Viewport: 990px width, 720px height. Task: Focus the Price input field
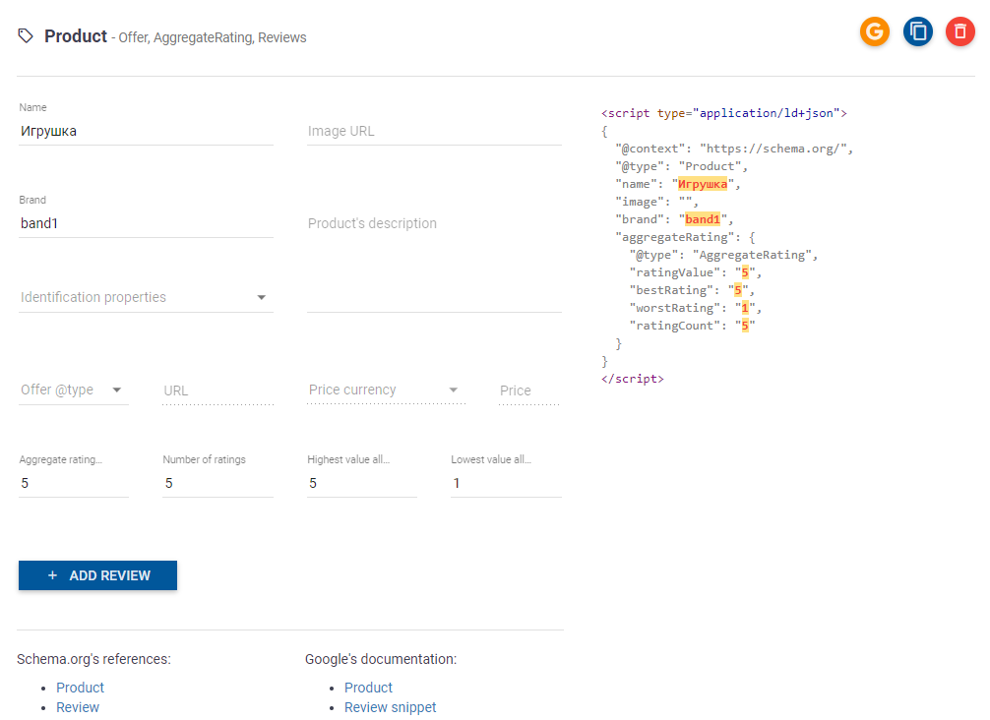528,390
